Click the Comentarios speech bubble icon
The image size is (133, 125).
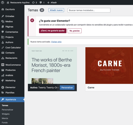click(x=3, y=32)
